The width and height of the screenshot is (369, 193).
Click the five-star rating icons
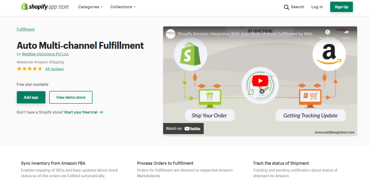(30, 69)
